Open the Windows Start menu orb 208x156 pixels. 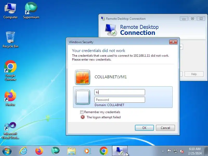tap(7, 151)
